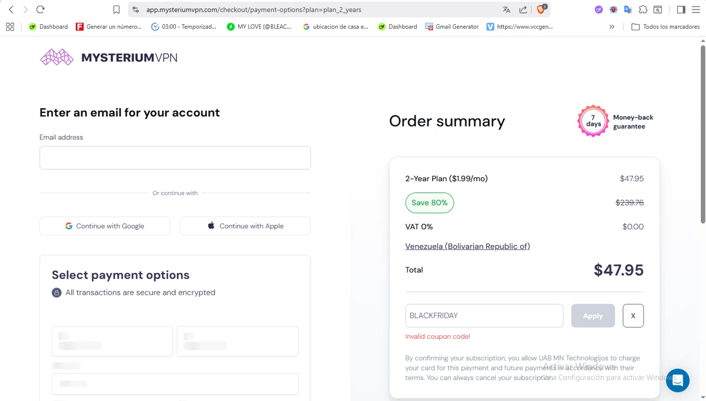Click the lock icon beside secure transactions
Screen dimensions: 706x401
[56, 293]
